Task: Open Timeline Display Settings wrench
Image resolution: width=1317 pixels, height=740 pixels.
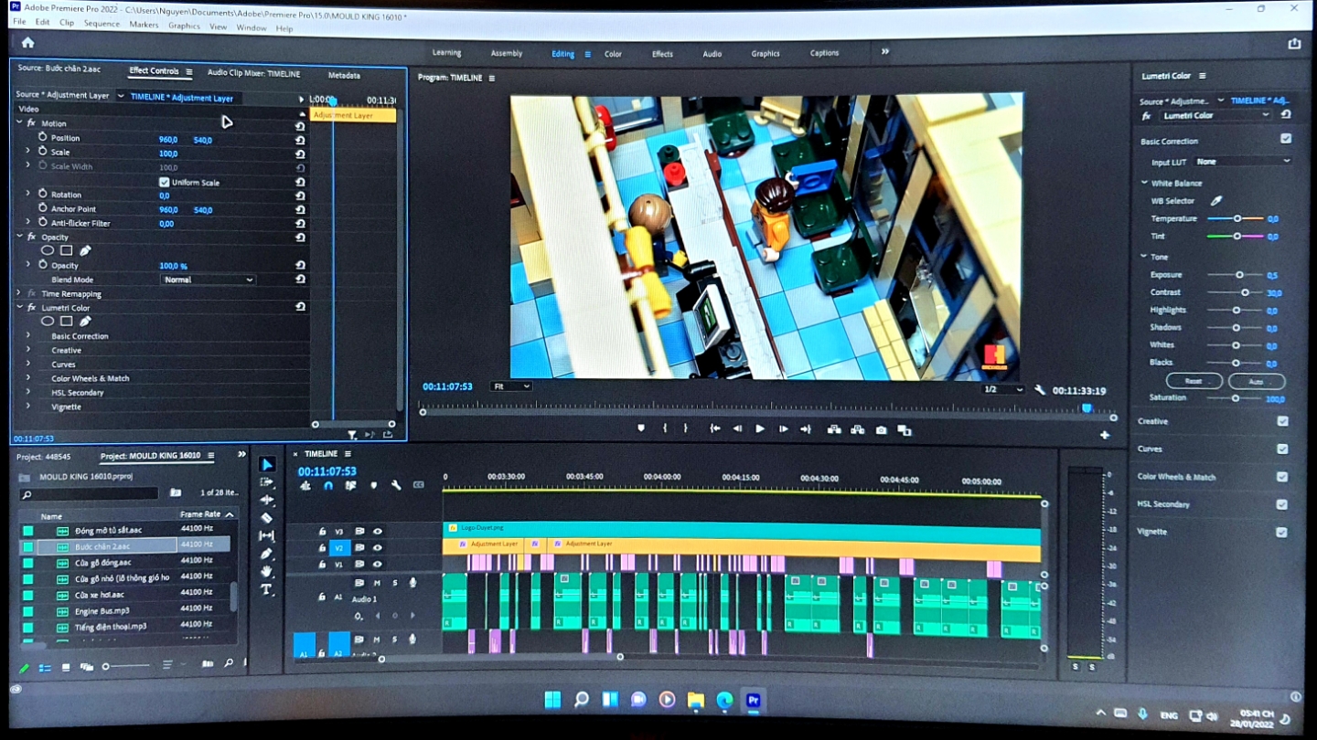Action: click(x=396, y=486)
